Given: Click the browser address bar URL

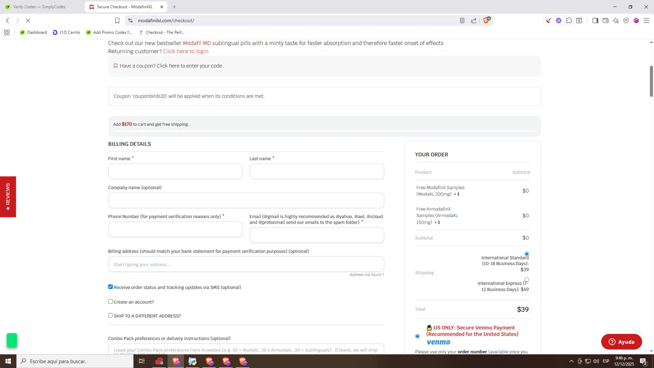Looking at the screenshot, I should point(166,20).
